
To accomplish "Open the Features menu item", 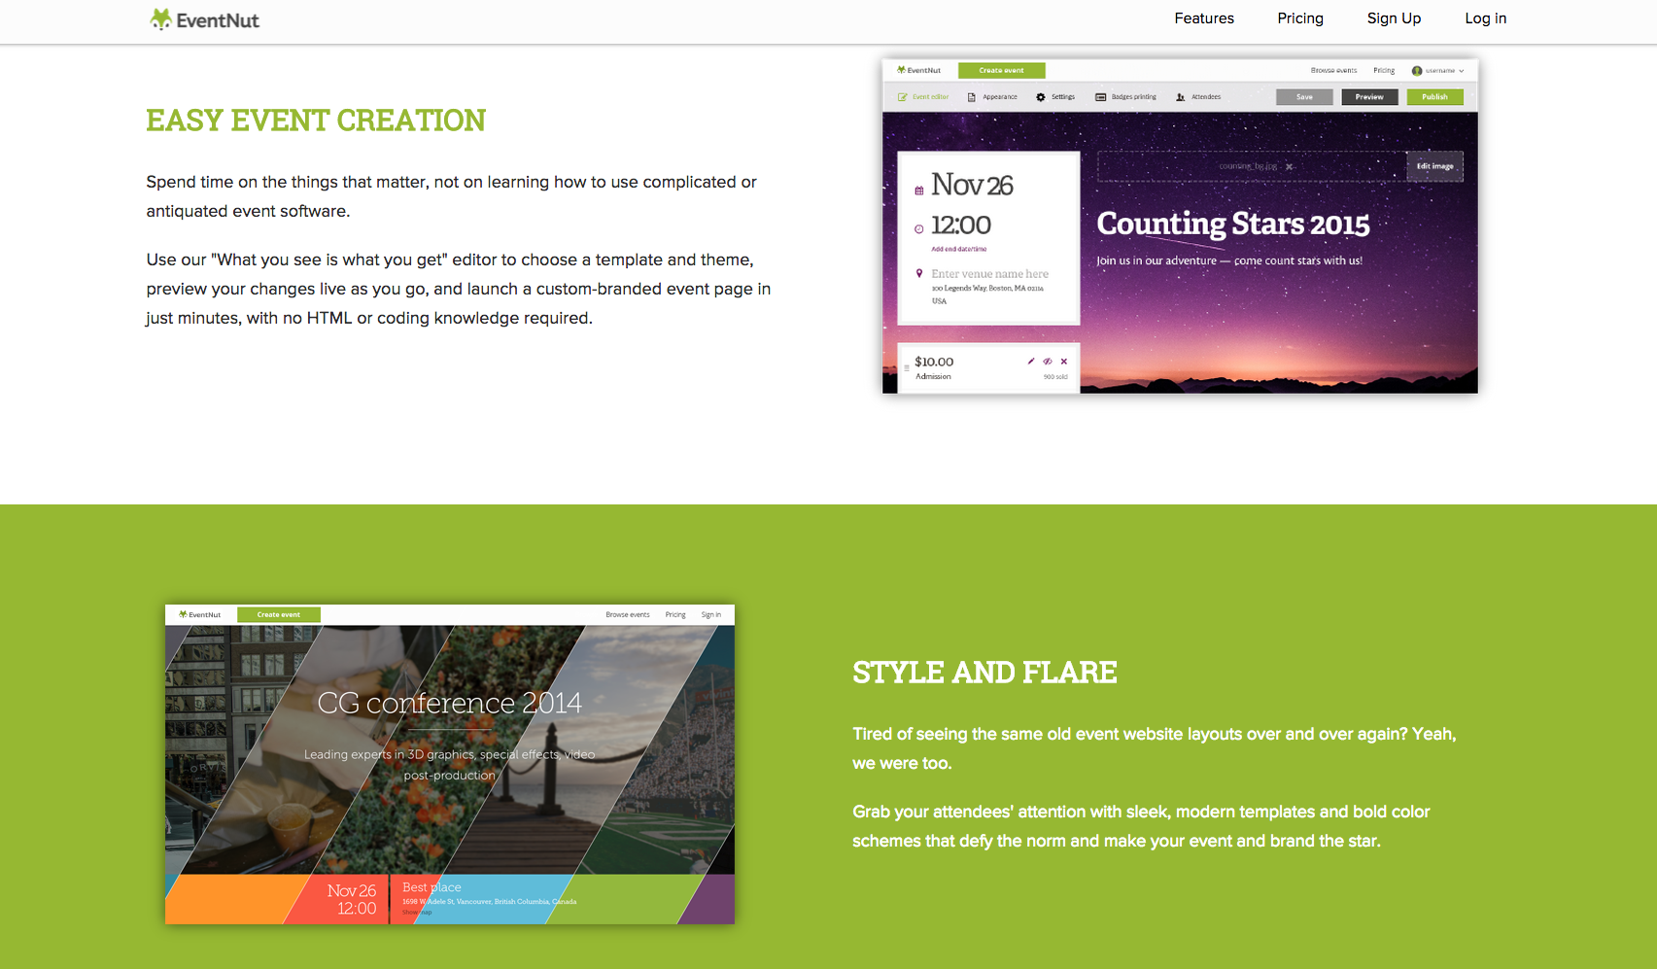I will click(1203, 18).
